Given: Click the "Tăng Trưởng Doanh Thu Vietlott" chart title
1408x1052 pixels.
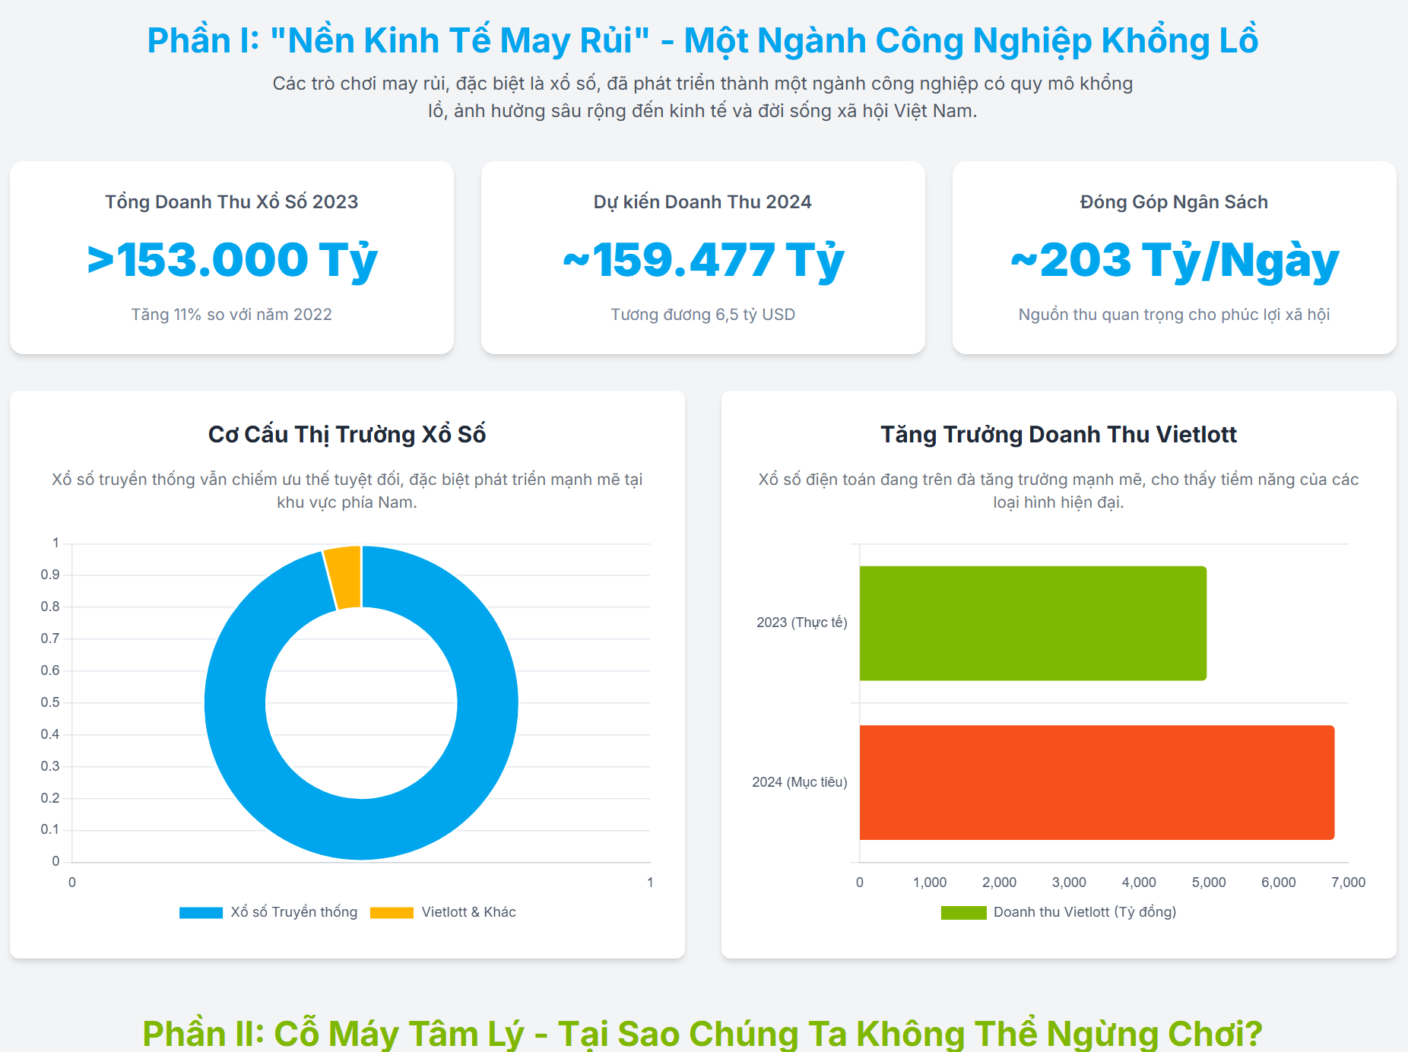Looking at the screenshot, I should pyautogui.click(x=1058, y=434).
